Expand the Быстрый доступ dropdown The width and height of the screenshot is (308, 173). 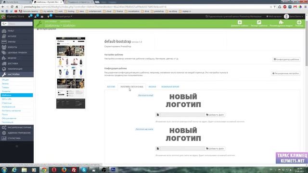(x=64, y=16)
